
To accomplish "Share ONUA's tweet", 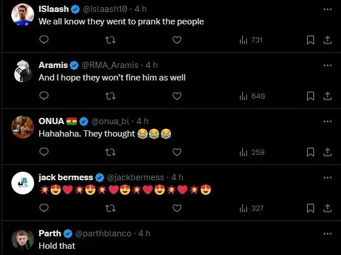I will point(327,152).
